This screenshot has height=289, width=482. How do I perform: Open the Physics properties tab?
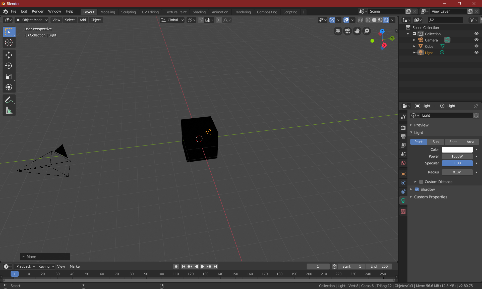tap(403, 183)
